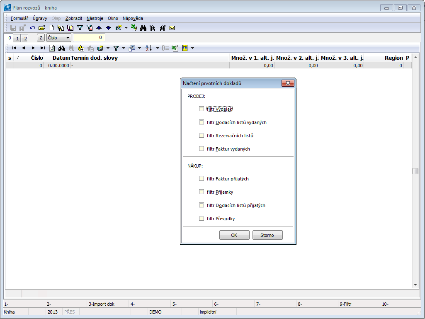
Task: Click the 9-Filtr function key label
Action: pyautogui.click(x=345, y=304)
